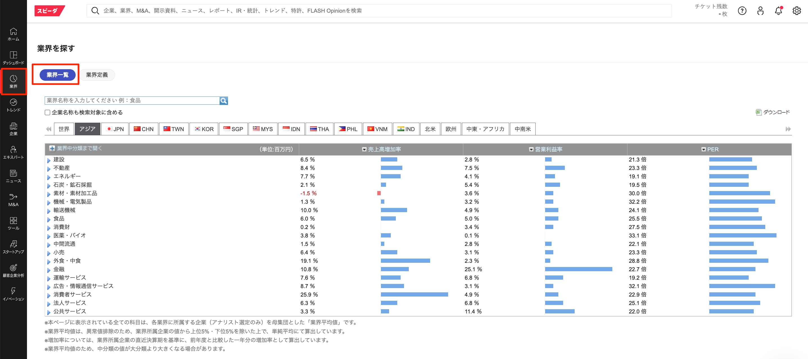Open the settings gear icon
808x359 pixels.
pos(796,11)
